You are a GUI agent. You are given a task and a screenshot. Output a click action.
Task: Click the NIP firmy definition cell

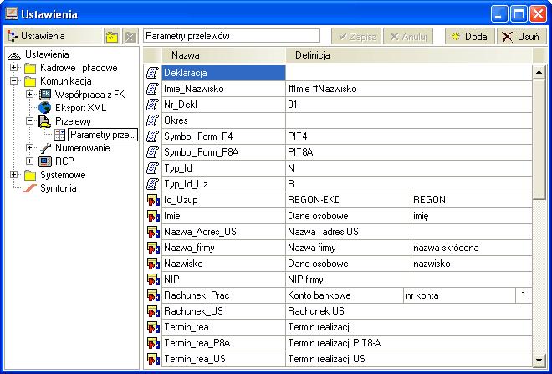409,279
